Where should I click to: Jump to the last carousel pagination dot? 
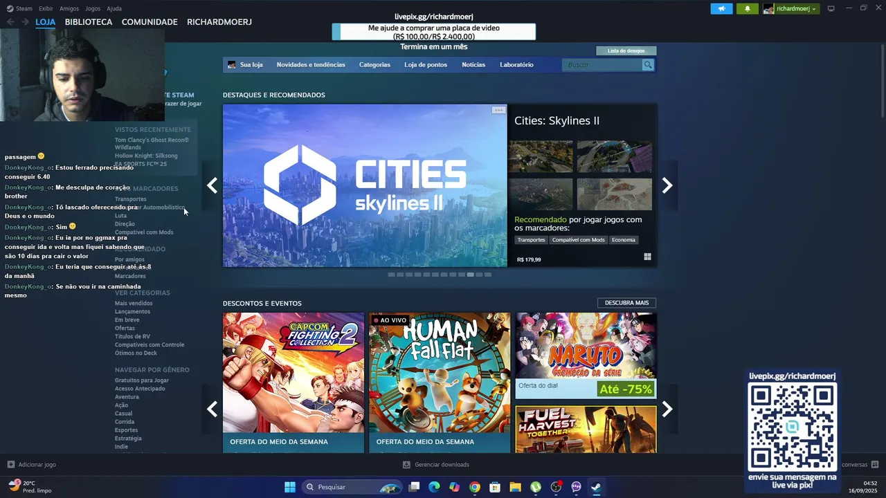487,275
